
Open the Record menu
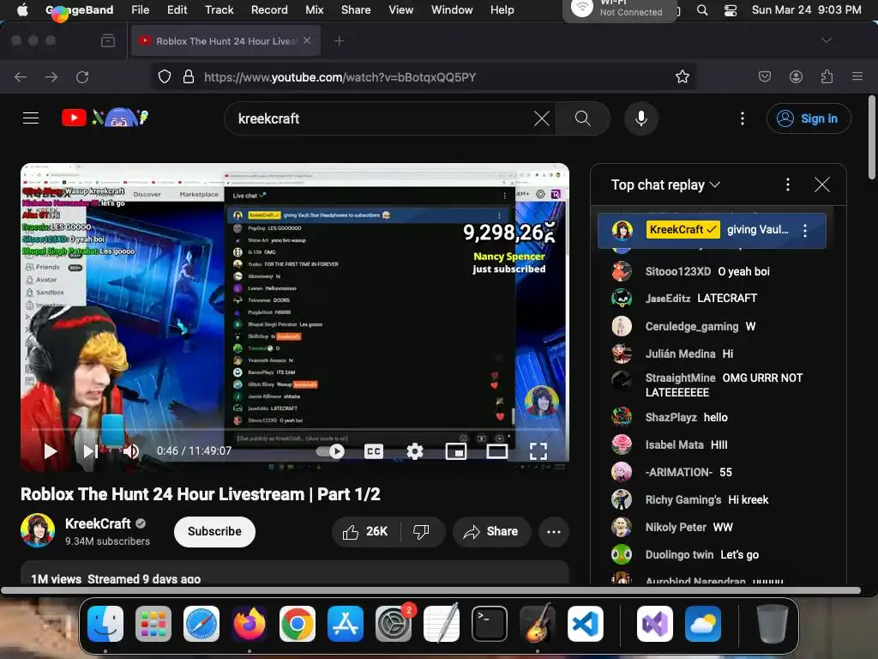[x=269, y=9]
